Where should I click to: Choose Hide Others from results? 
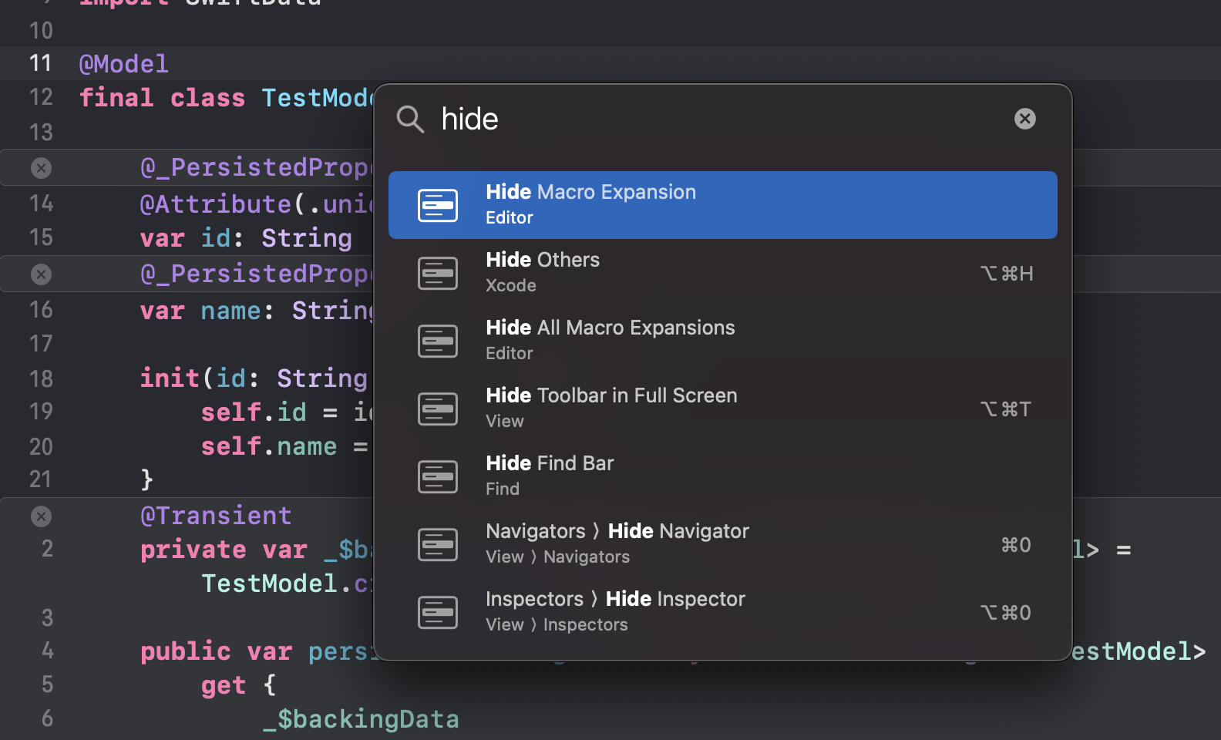[x=722, y=273]
